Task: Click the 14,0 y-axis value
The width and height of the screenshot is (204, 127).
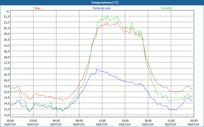Action: [x=7, y=103]
